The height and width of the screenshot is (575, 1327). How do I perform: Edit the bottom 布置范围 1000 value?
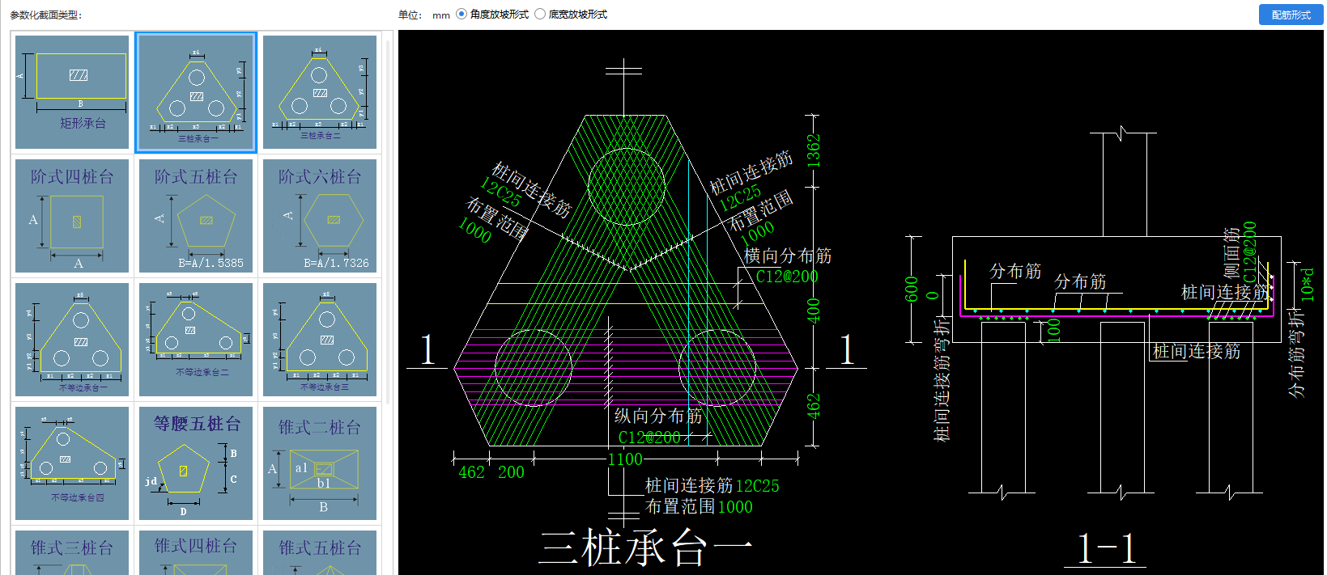(735, 507)
